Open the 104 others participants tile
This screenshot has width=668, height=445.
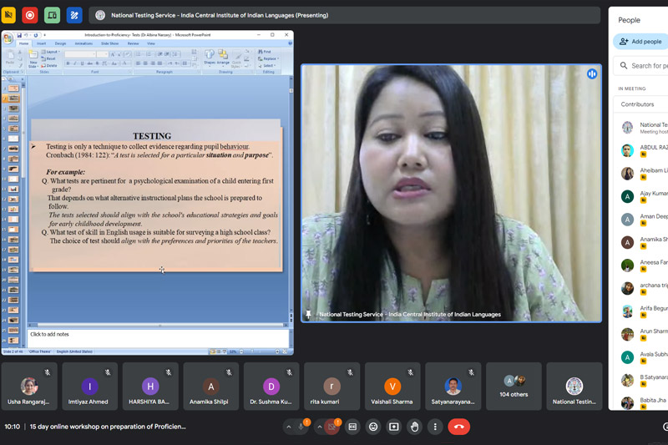[514, 387]
